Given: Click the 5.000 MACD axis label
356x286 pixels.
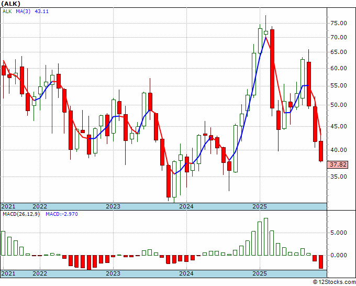Looking at the screenshot, I should 339,233.
